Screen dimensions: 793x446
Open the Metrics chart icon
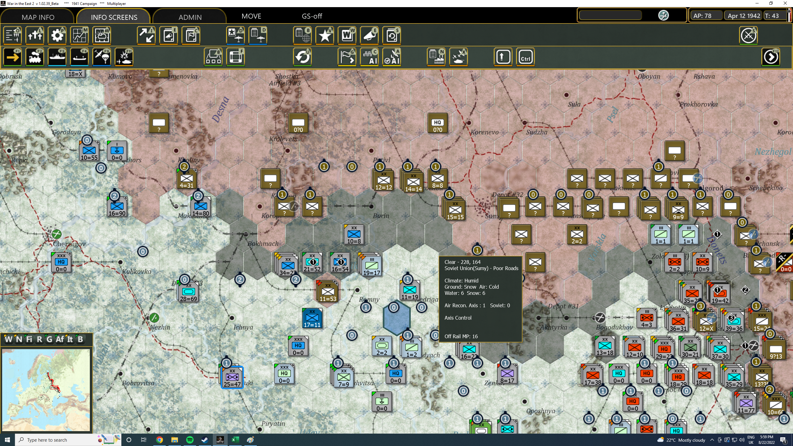coord(80,36)
